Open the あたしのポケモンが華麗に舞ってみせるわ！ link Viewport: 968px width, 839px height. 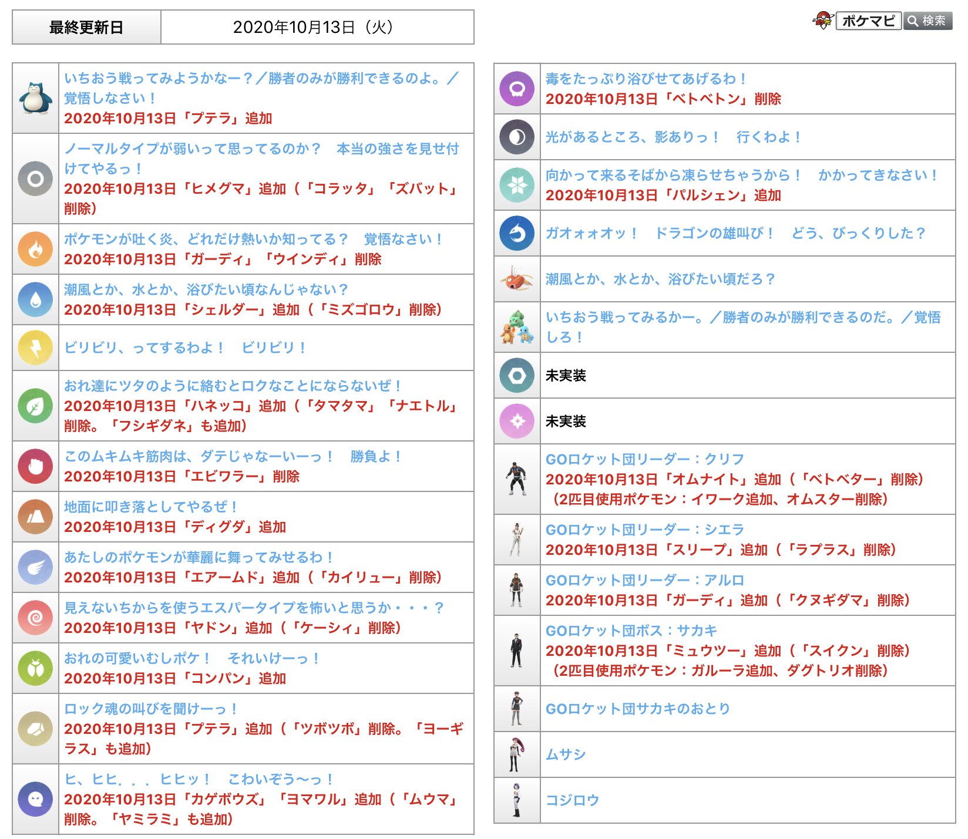point(199,557)
